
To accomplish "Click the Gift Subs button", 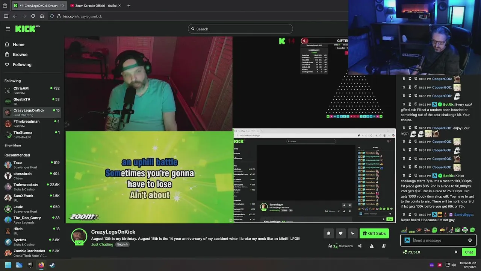I will (374, 233).
